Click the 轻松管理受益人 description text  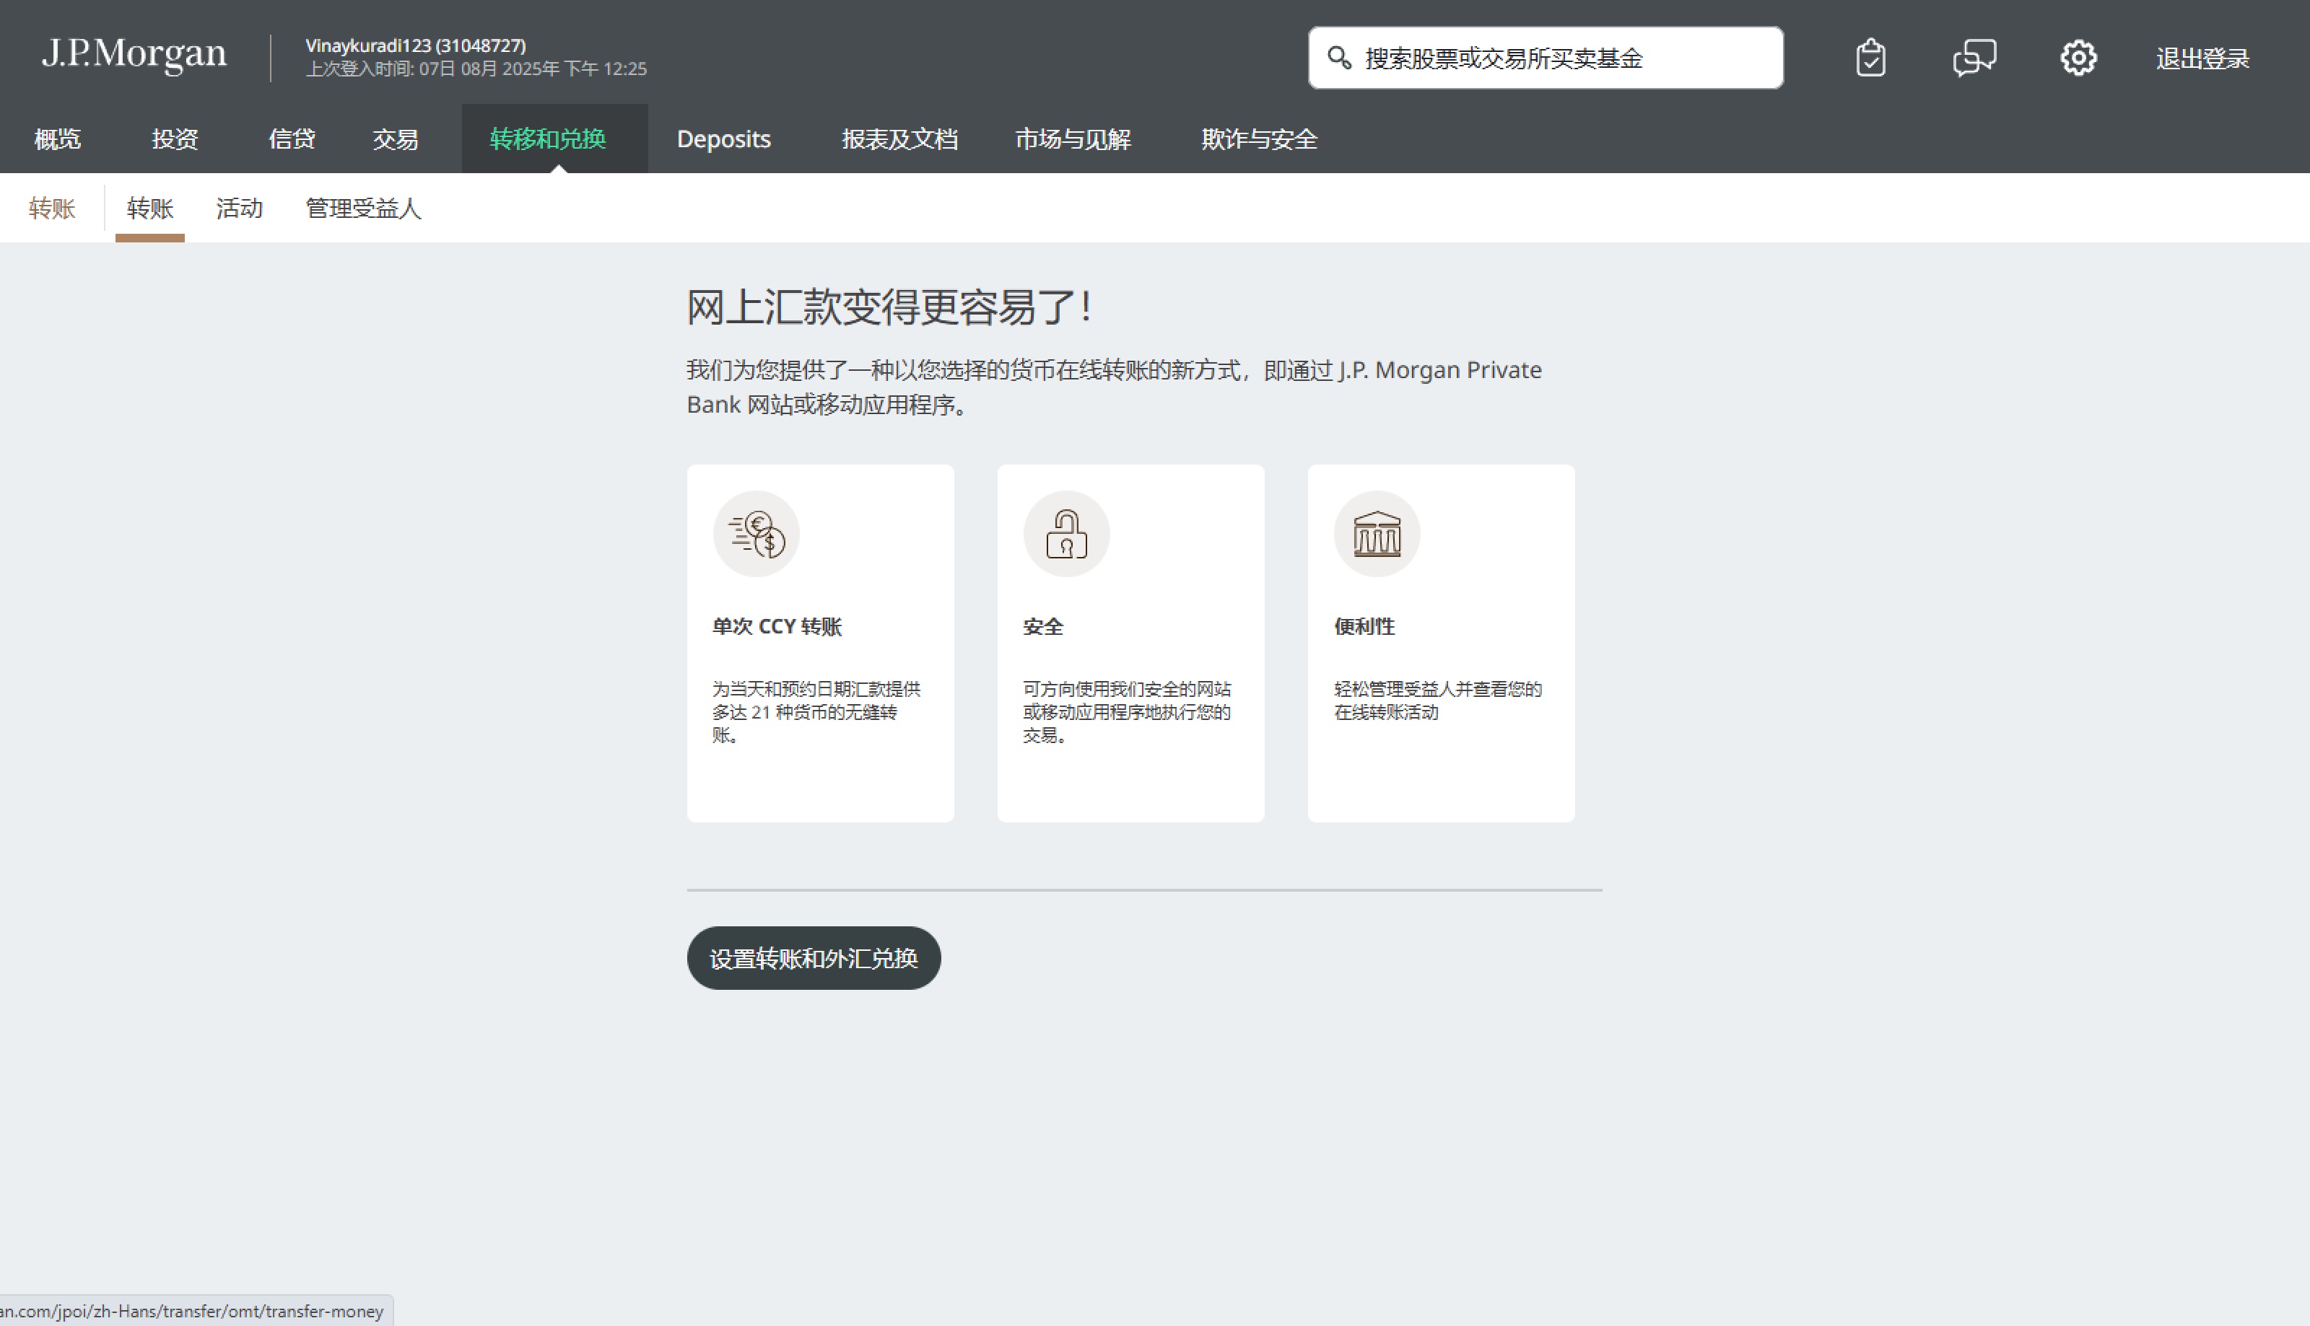point(1438,701)
